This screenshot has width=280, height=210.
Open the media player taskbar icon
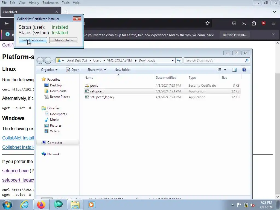coord(92,205)
